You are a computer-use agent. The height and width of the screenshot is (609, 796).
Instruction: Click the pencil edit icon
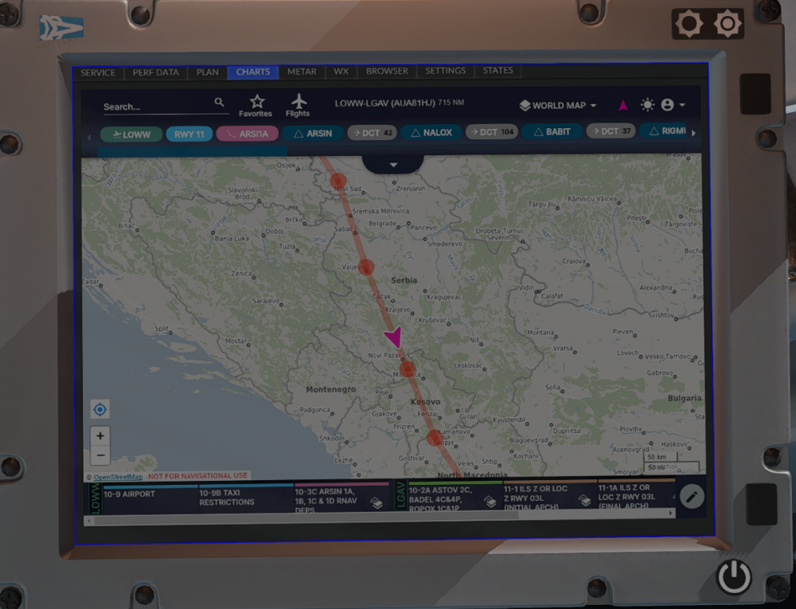point(692,497)
